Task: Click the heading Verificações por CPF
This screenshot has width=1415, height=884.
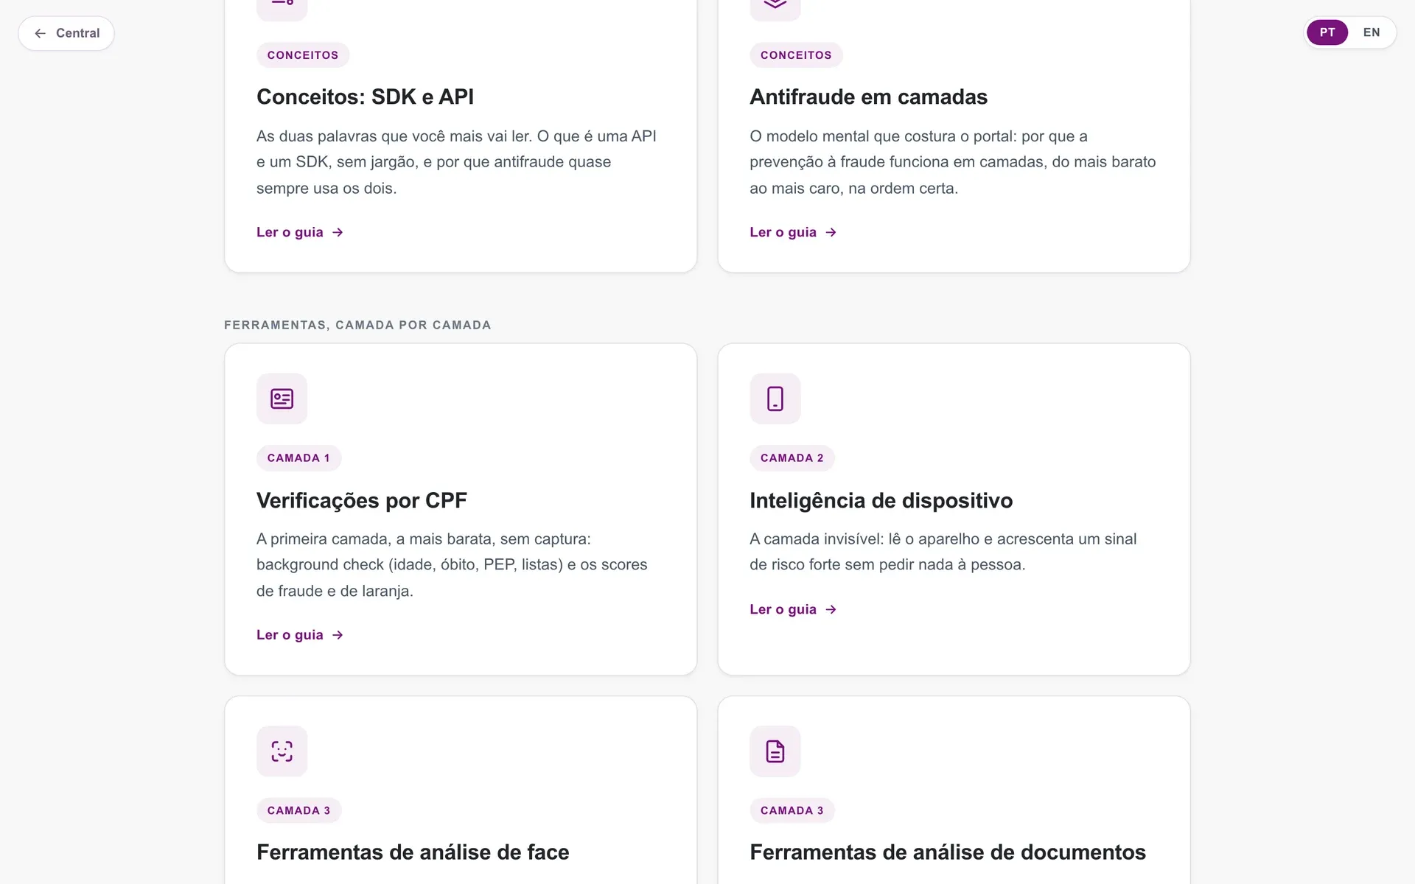Action: [361, 500]
